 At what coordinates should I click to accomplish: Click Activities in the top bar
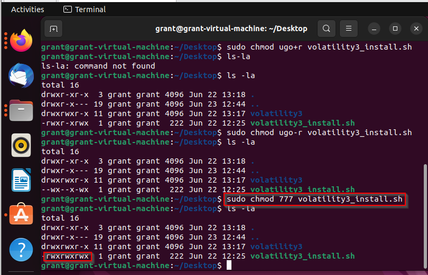point(27,10)
